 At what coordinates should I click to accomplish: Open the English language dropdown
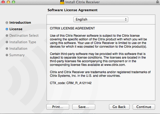click(x=101, y=19)
